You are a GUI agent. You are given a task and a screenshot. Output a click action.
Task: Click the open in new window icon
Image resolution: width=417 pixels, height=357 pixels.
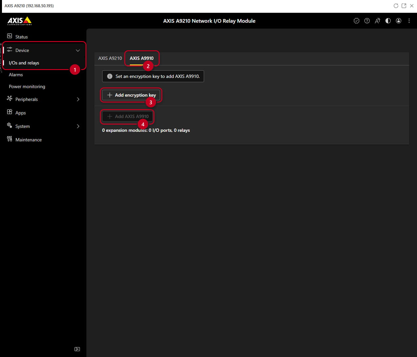click(x=404, y=6)
